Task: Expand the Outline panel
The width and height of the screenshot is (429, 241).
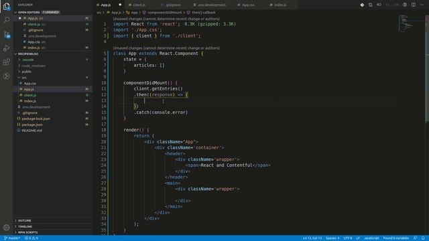Action: click(x=53, y=220)
